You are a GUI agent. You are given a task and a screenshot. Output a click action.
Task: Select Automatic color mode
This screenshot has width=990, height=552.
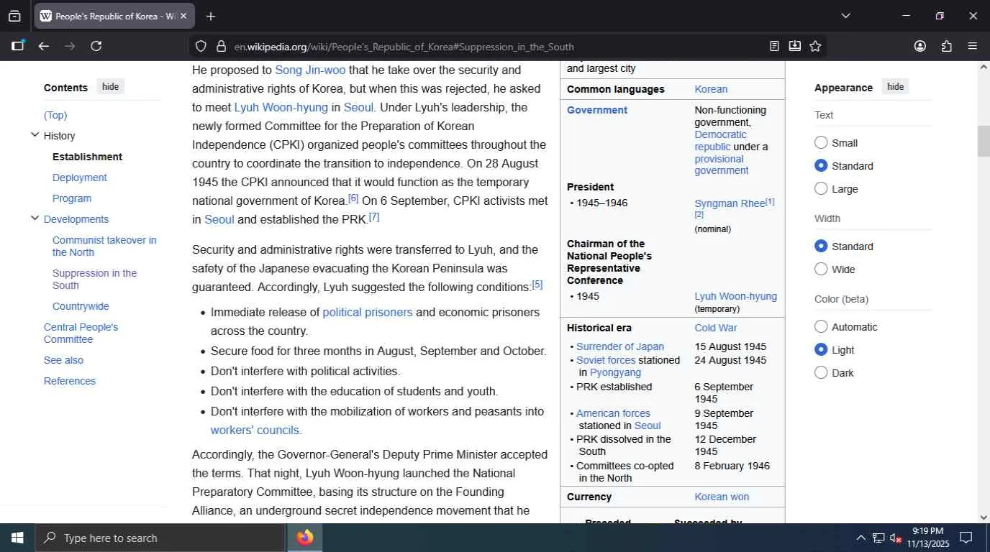(821, 326)
